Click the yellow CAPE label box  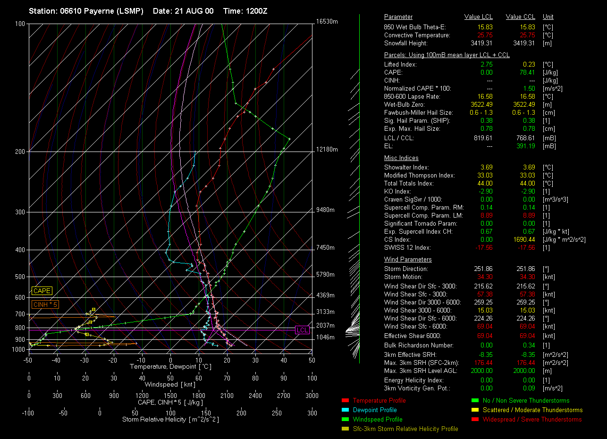pyautogui.click(x=42, y=291)
